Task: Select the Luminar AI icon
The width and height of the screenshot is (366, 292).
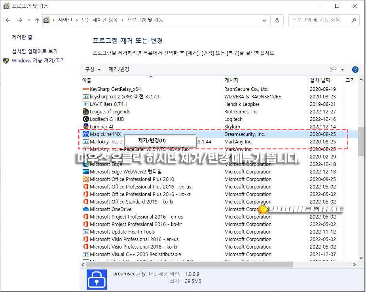Action: click(x=86, y=126)
